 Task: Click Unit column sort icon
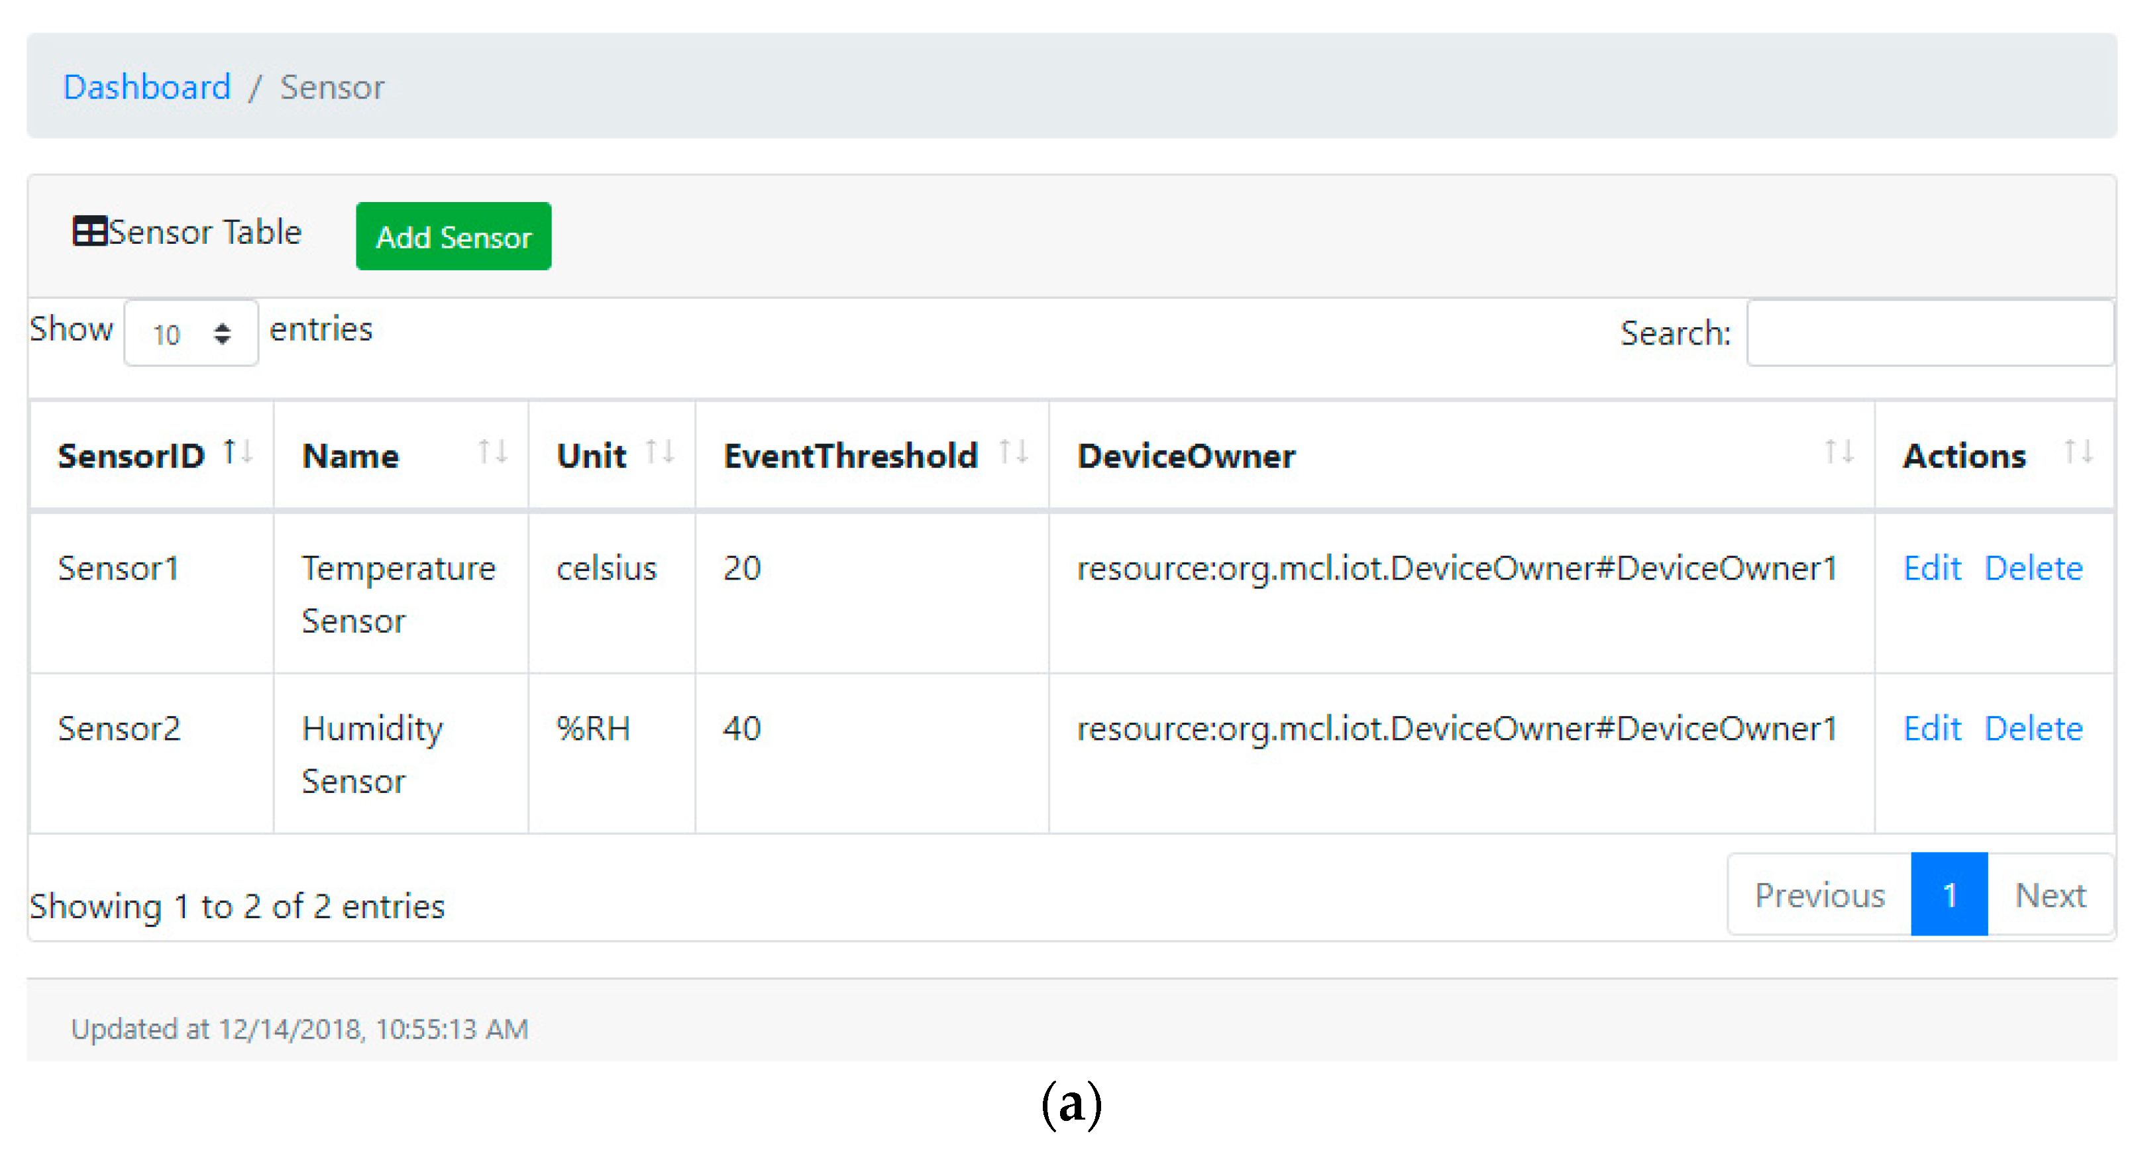tap(660, 452)
